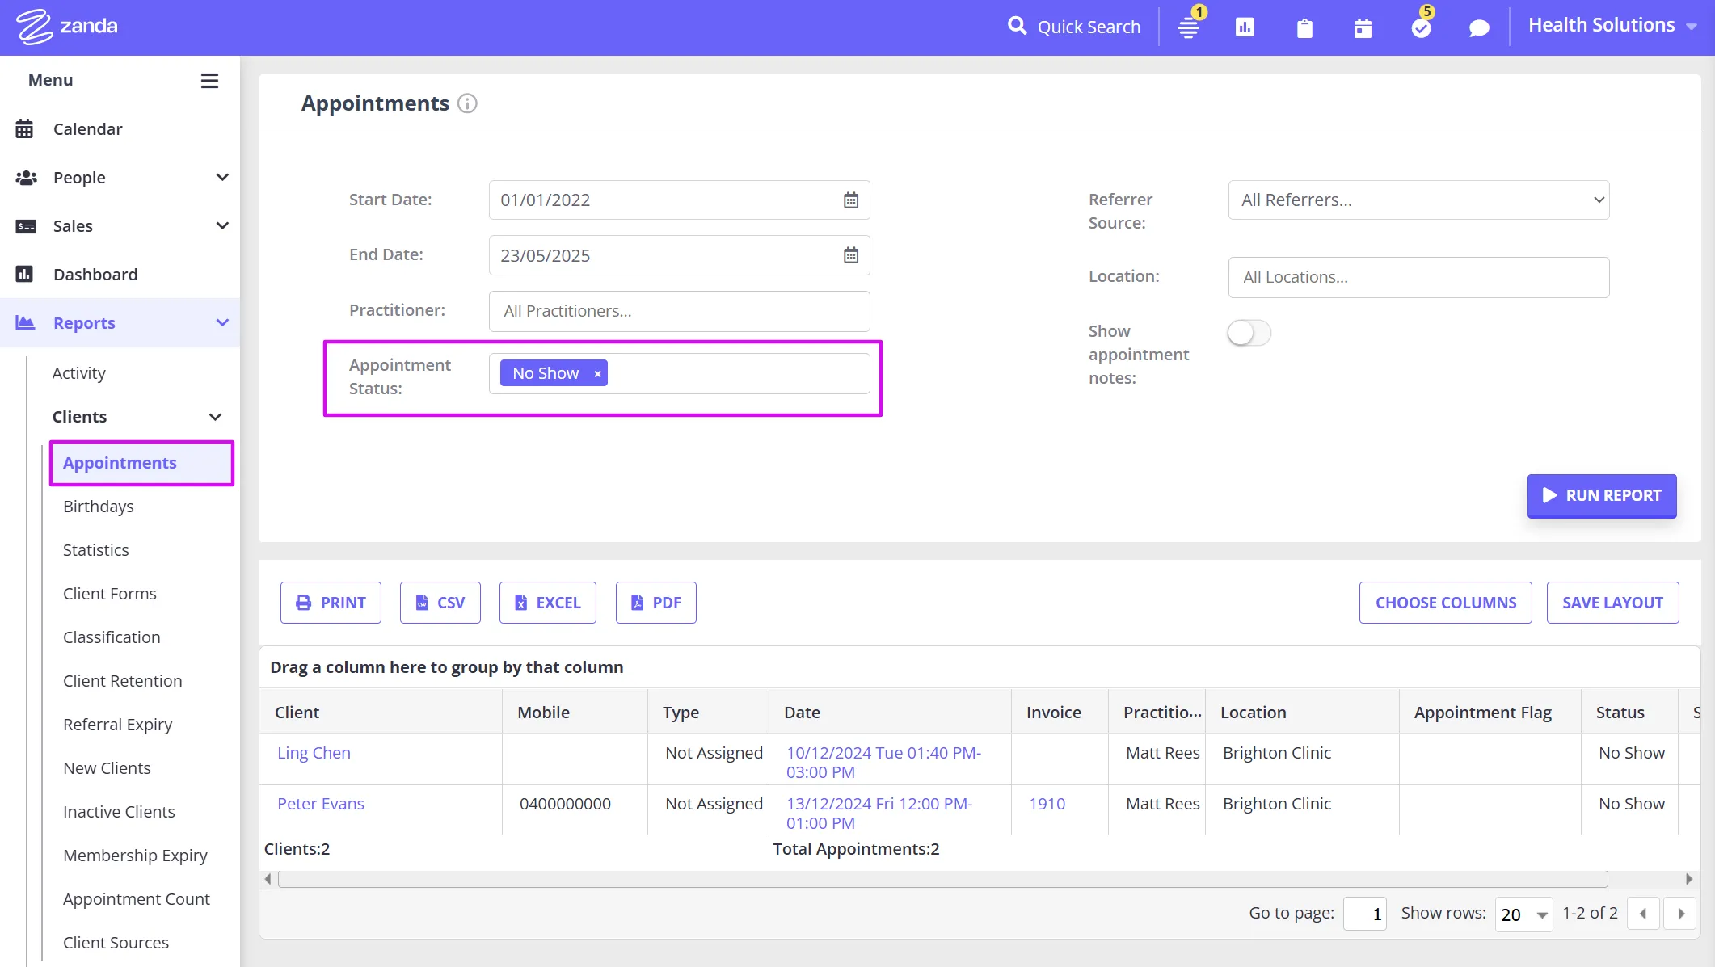Image resolution: width=1715 pixels, height=967 pixels.
Task: Open Ling Chen client link
Action: point(314,753)
